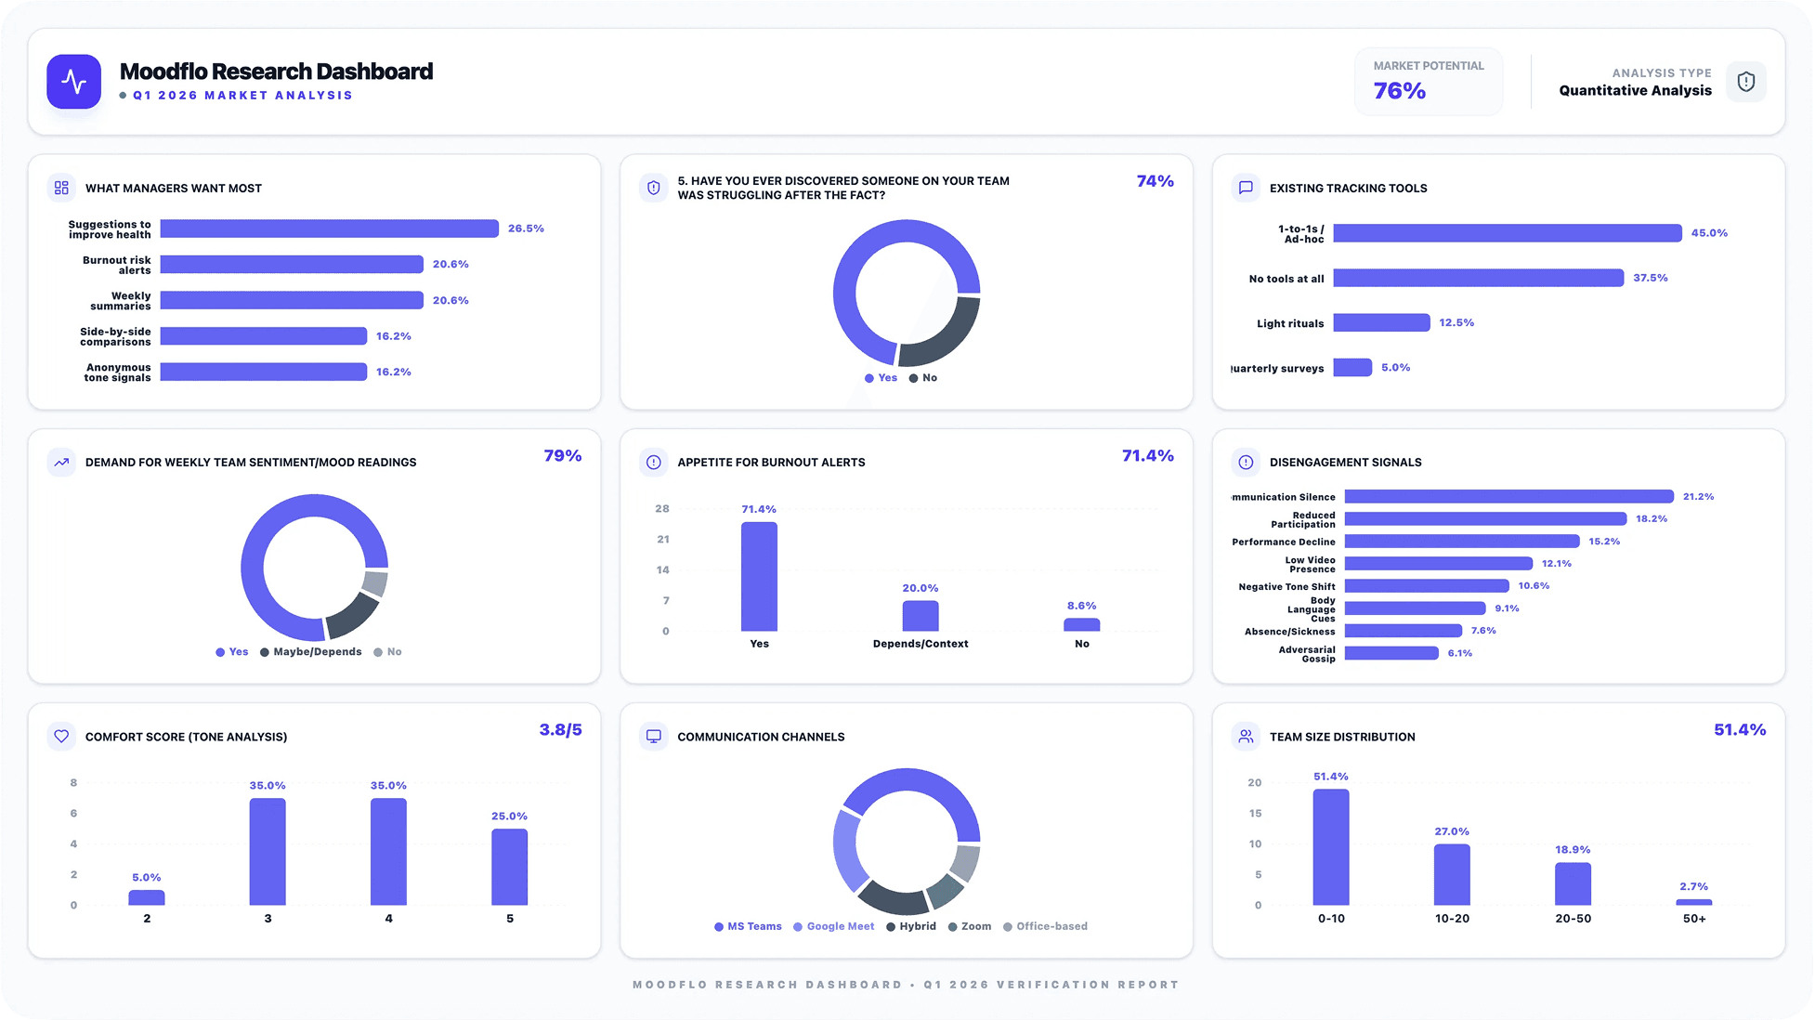Screen dimensions: 1815x1020
Task: Click the MS Teams legend color dot
Action: pyautogui.click(x=719, y=927)
